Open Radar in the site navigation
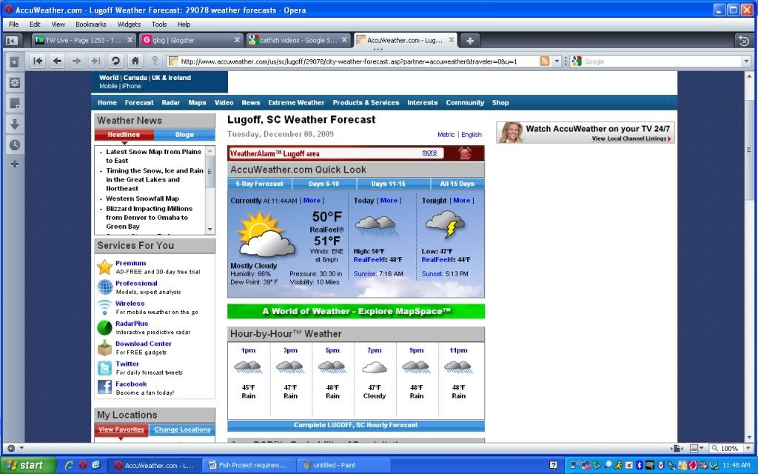 click(x=171, y=102)
